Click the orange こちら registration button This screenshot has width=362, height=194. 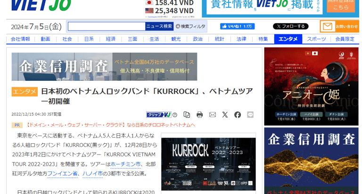(x=341, y=6)
